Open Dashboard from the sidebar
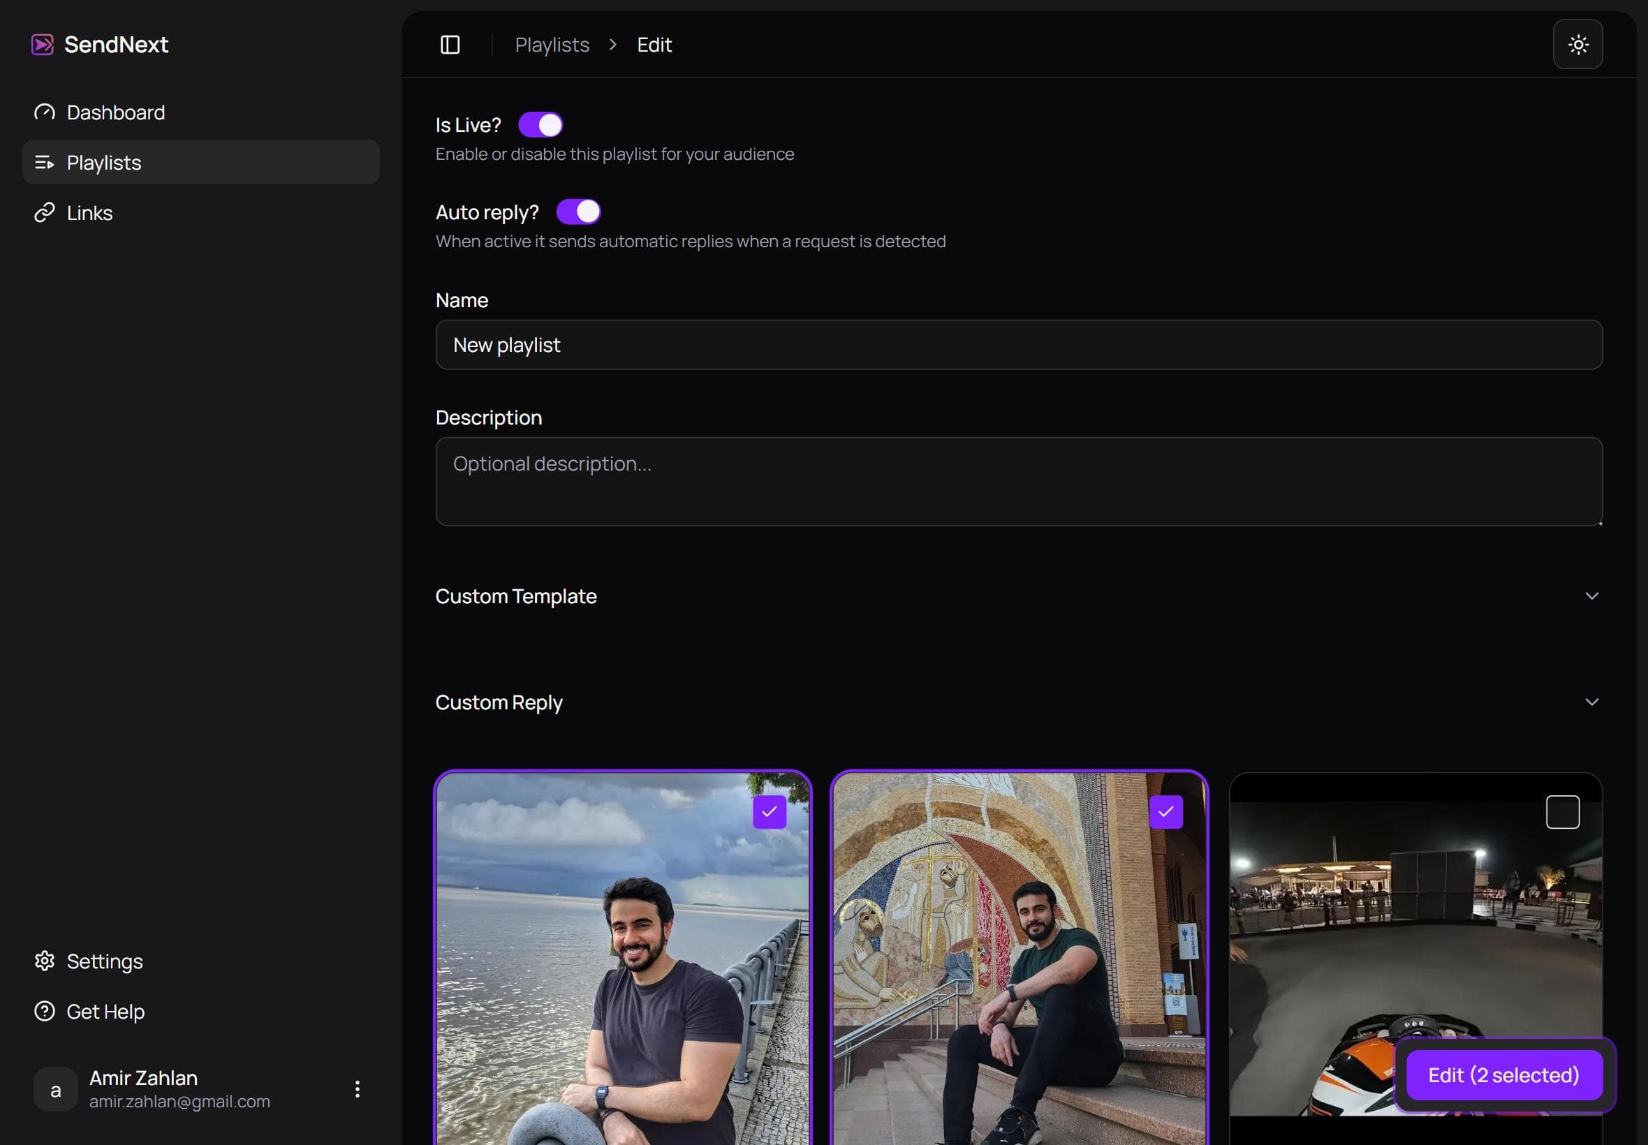1648x1145 pixels. [x=115, y=112]
